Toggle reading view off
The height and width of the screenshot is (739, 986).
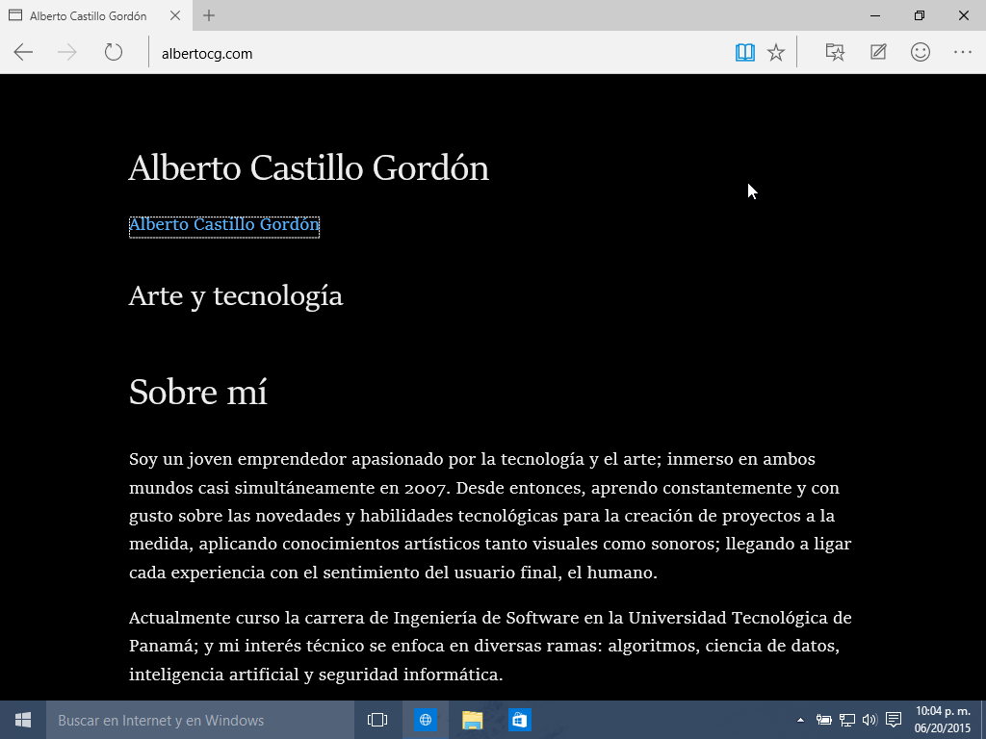pyautogui.click(x=745, y=53)
